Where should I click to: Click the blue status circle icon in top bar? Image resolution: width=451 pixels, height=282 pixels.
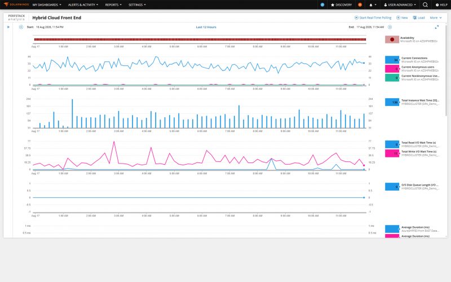322,5
